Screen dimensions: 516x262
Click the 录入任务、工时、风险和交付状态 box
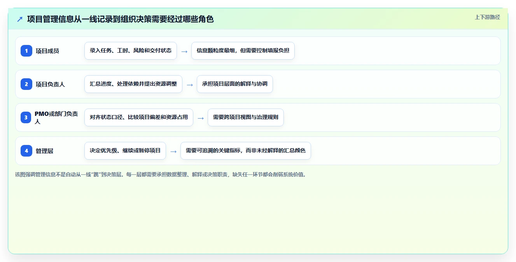point(131,51)
